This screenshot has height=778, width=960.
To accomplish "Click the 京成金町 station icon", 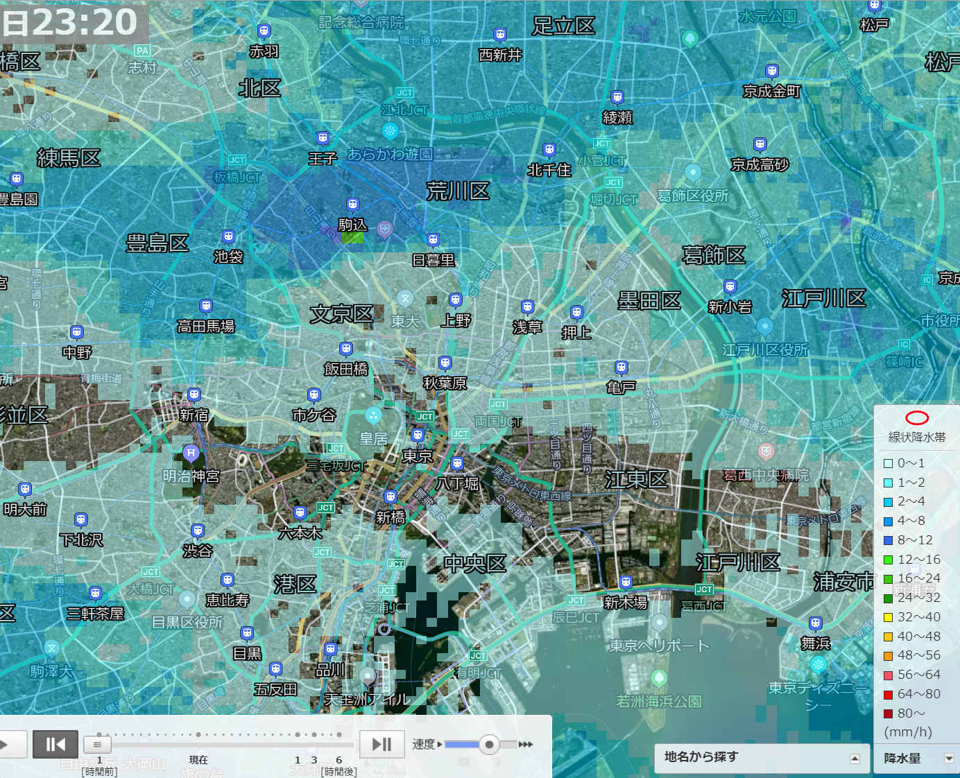I will coord(772,71).
